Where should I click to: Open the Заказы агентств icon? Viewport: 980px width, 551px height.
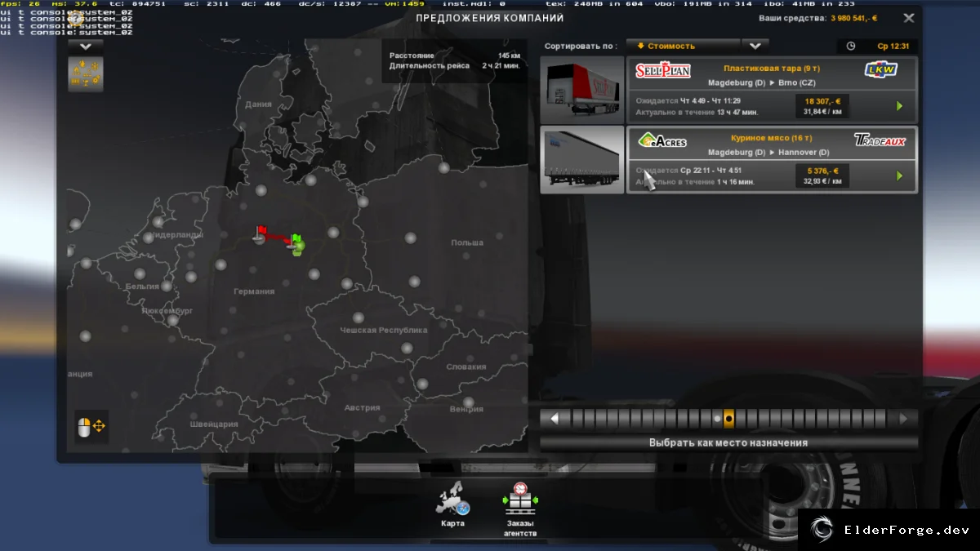tap(520, 500)
